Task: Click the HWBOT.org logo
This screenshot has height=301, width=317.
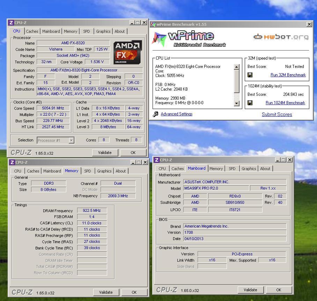Action: [x=281, y=37]
